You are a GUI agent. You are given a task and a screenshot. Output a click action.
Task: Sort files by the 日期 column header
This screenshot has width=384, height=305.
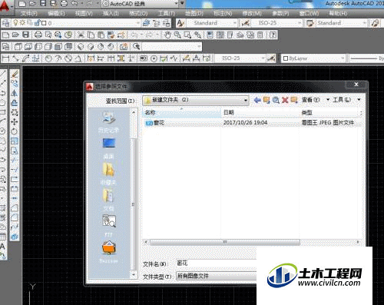(260, 113)
